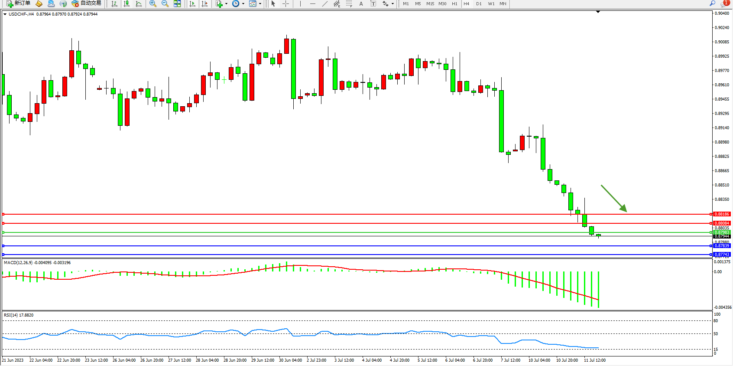Screen dimensions: 733x366
Task: Switch timeframe to M15
Action: 430,3
